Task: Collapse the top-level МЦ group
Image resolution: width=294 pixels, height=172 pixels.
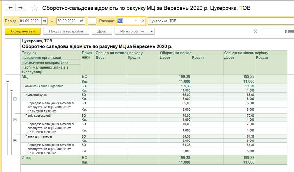Action: point(7,82)
